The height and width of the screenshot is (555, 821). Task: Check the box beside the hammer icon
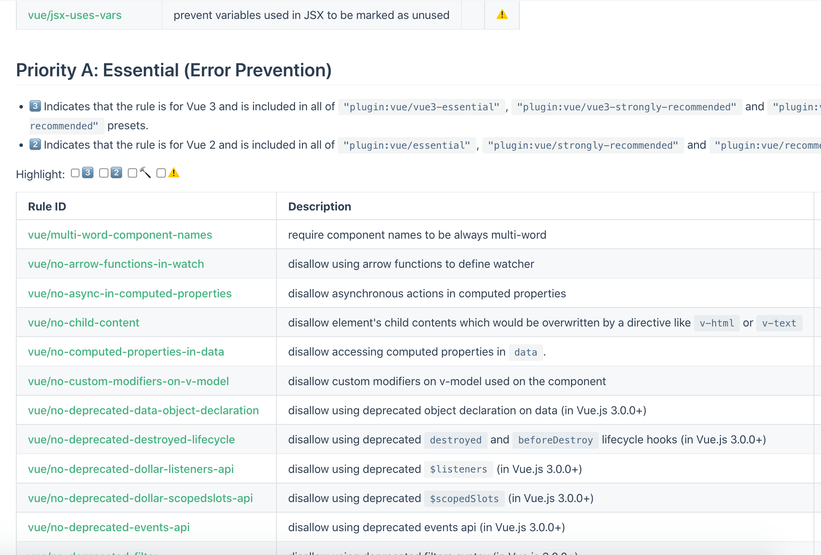pos(132,173)
